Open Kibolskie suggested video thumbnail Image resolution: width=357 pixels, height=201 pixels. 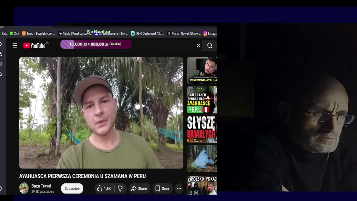(202, 185)
